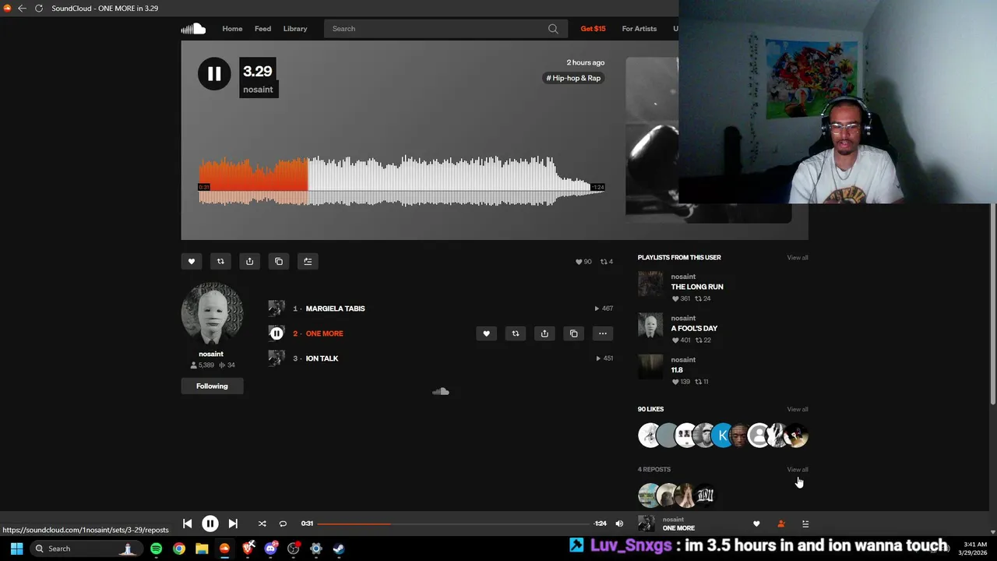Open nosaint's profile avatar
Image resolution: width=997 pixels, height=561 pixels.
[x=212, y=314]
